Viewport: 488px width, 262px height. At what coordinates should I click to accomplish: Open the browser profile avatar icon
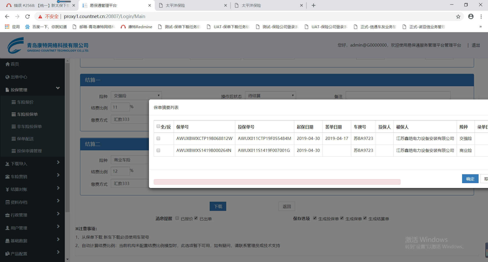(x=471, y=17)
